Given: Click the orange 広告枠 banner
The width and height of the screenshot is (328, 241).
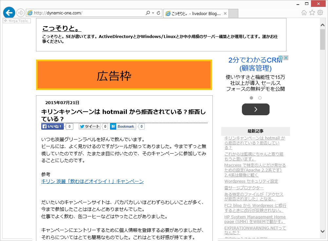Looking at the screenshot, I should click(124, 75).
